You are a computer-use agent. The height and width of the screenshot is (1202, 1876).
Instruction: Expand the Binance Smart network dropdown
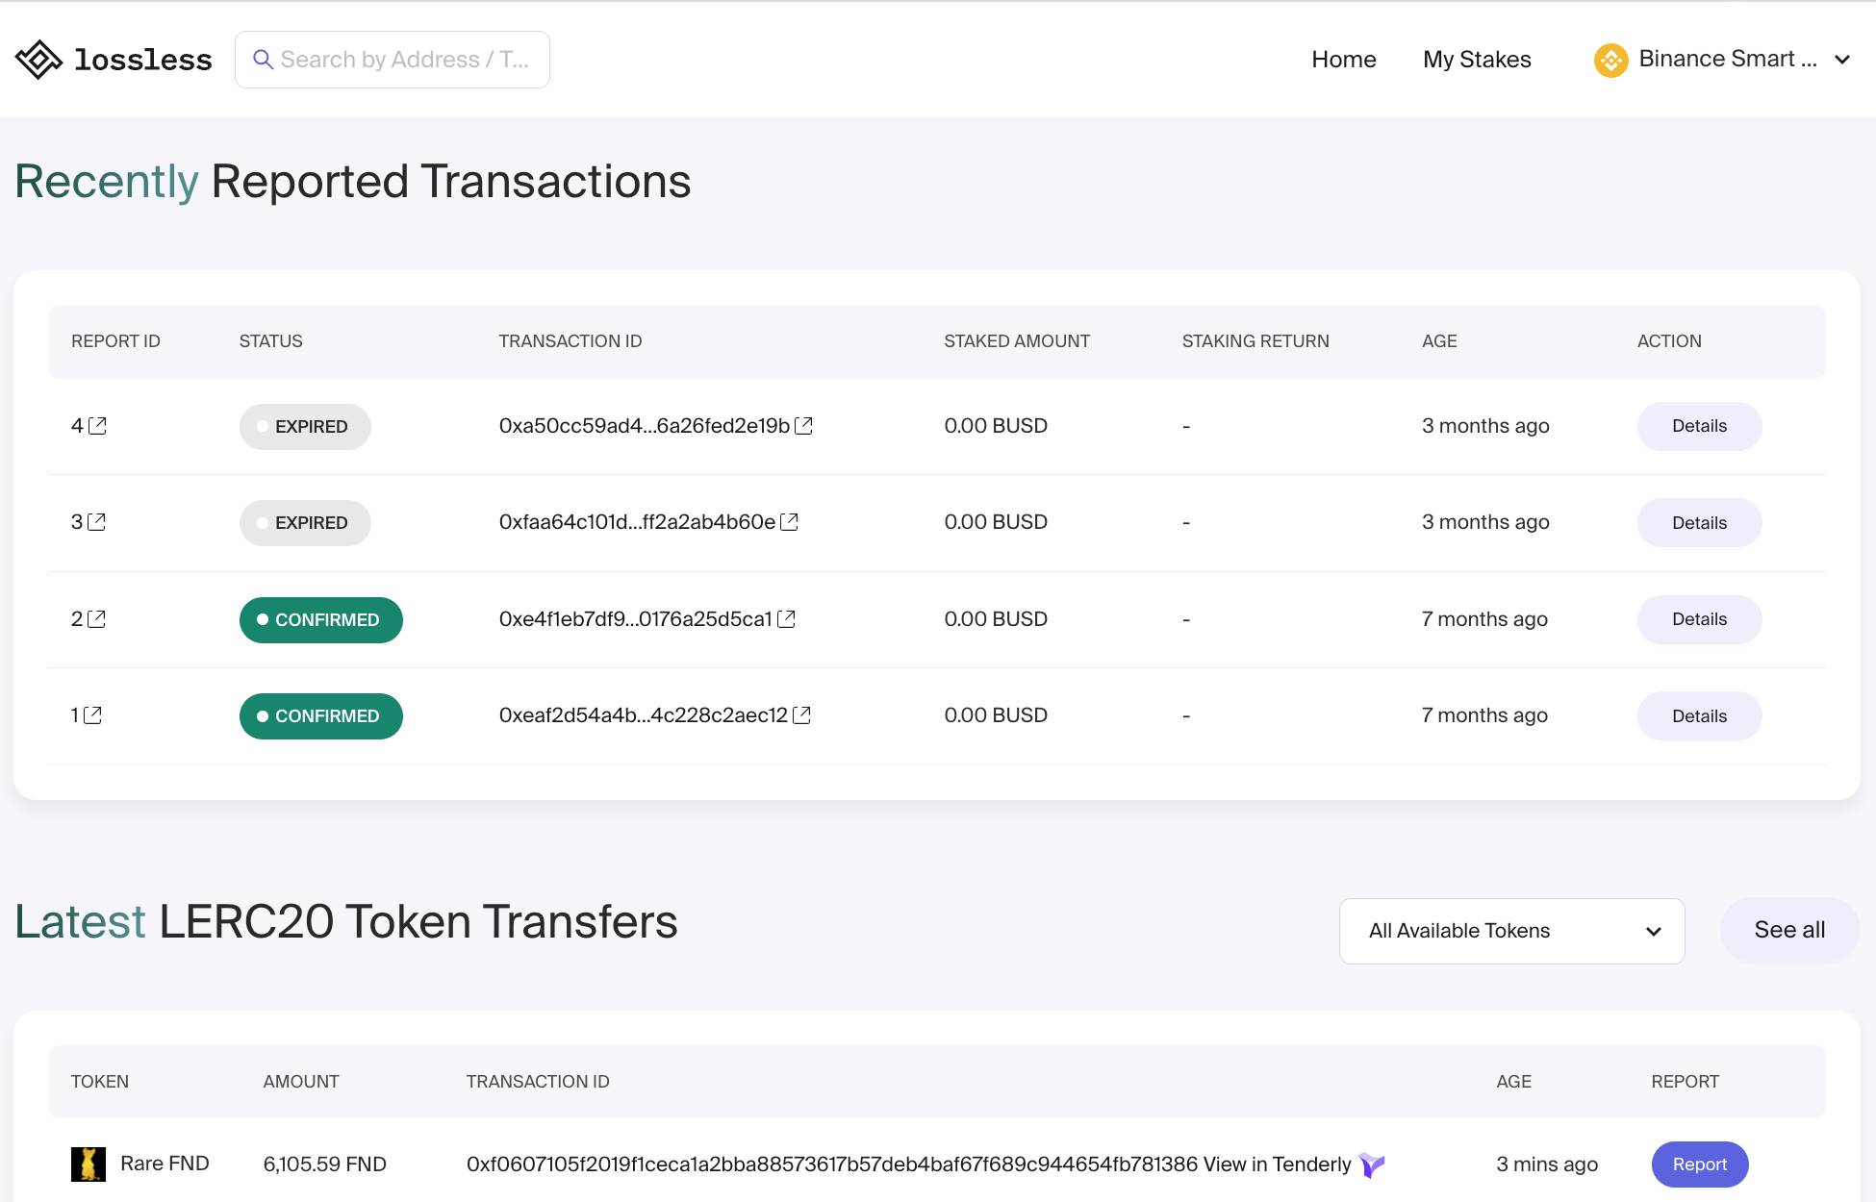point(1841,60)
